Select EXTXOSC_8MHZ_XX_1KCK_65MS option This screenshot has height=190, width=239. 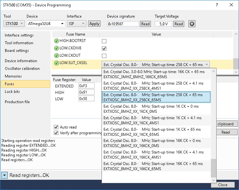click(156, 132)
